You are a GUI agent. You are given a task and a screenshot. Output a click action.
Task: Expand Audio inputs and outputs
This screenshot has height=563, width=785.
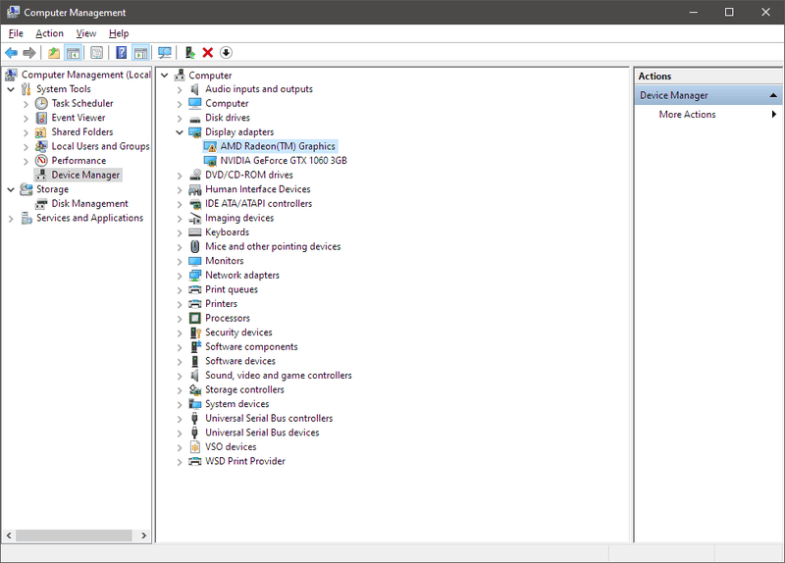coord(180,89)
